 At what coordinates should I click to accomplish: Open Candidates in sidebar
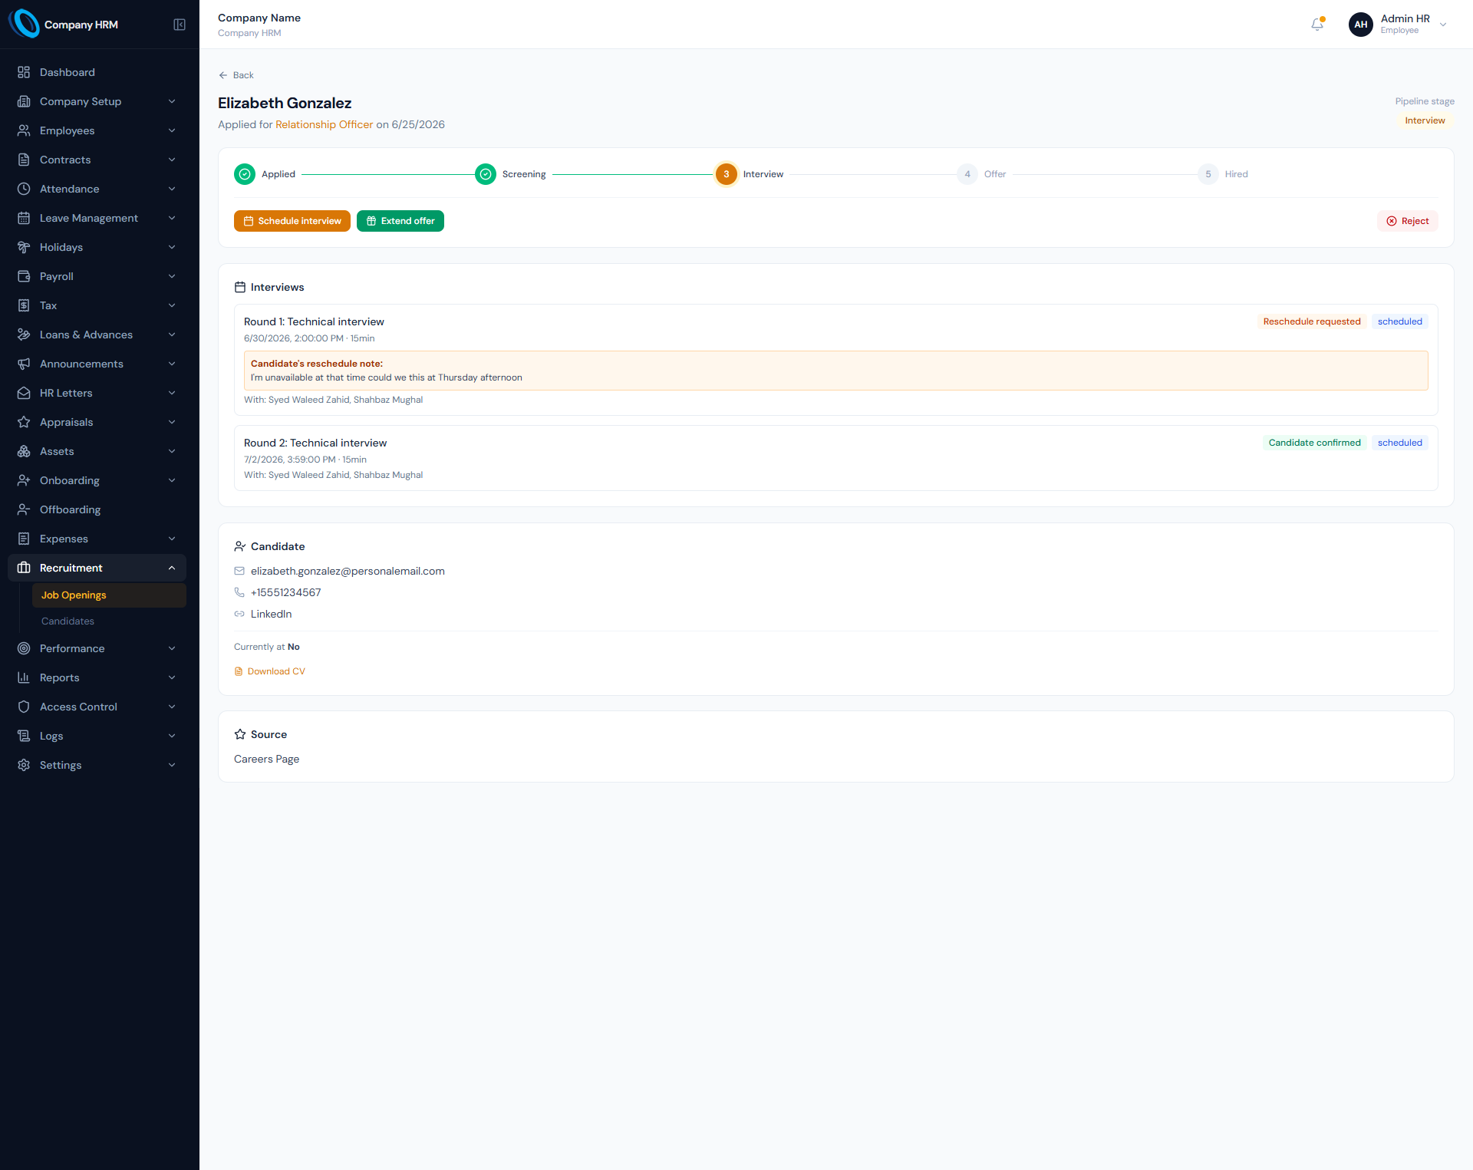pyautogui.click(x=109, y=621)
